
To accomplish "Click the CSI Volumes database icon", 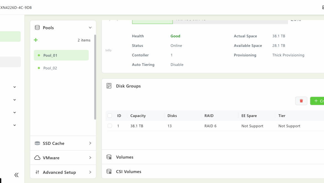I will point(109,171).
